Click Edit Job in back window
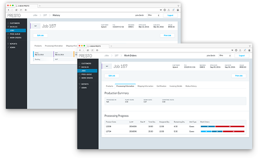The height and width of the screenshot is (158, 258). click(40, 36)
